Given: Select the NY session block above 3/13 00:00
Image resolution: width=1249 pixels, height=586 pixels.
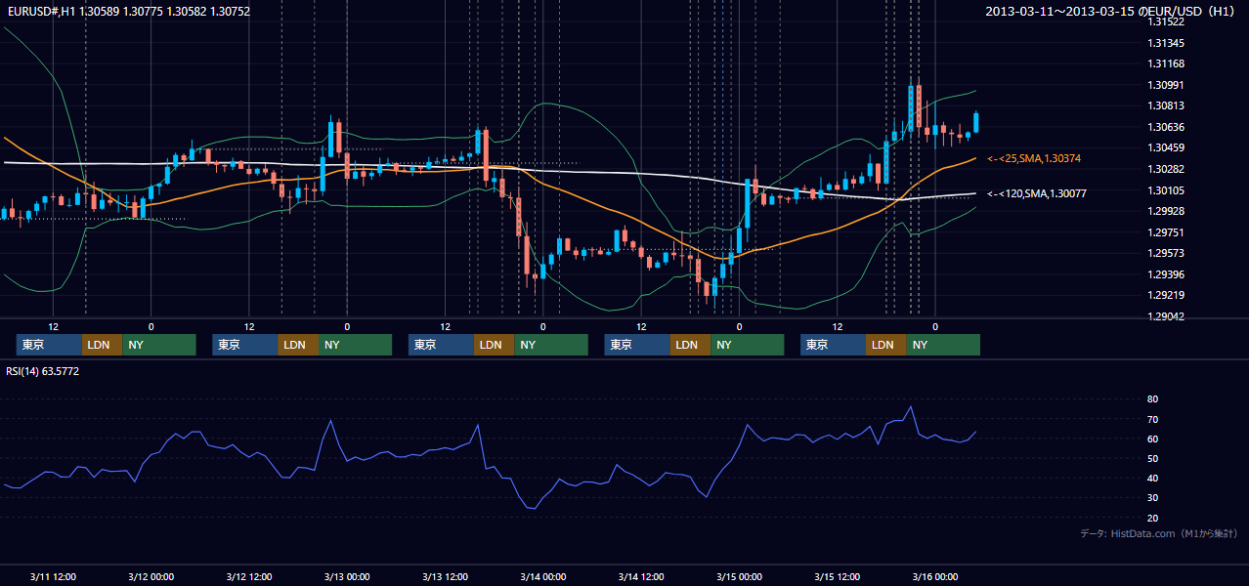Looking at the screenshot, I should click(355, 345).
